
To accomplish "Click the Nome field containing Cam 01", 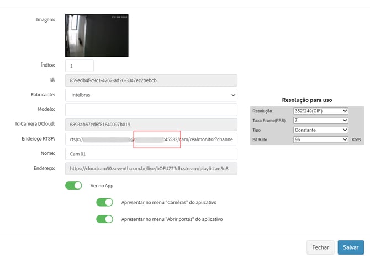I will pos(151,153).
